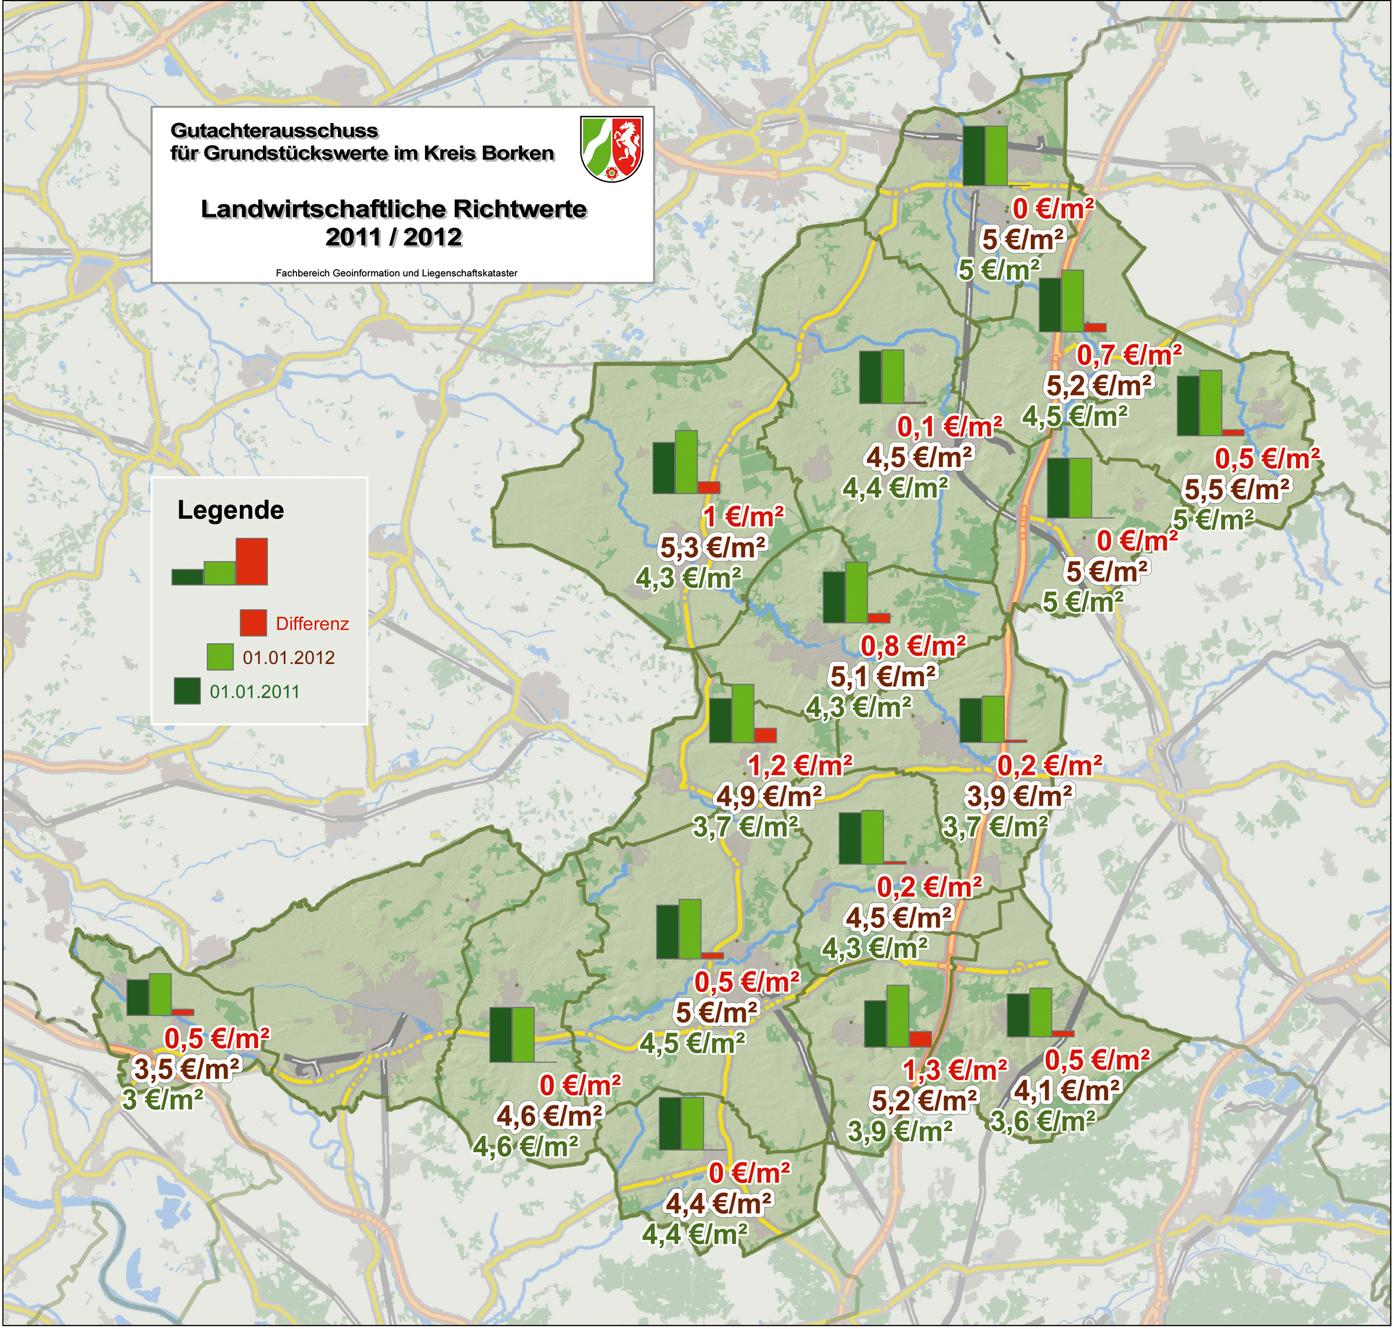Image resolution: width=1392 pixels, height=1329 pixels.
Task: Click the 5,5 €/m² value label
Action: (1238, 490)
